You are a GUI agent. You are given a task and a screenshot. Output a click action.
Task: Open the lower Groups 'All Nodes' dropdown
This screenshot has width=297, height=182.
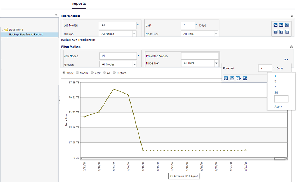click(135, 65)
